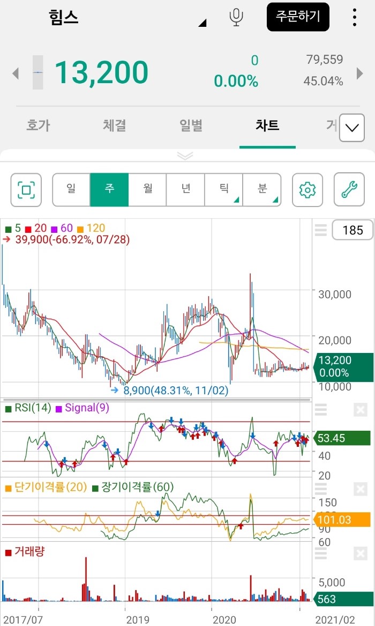Tap the volume figure 79,559
Screen dimensions: 375x626
pyautogui.click(x=325, y=60)
